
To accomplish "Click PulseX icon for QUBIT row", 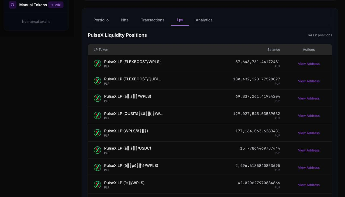I will tap(97, 116).
